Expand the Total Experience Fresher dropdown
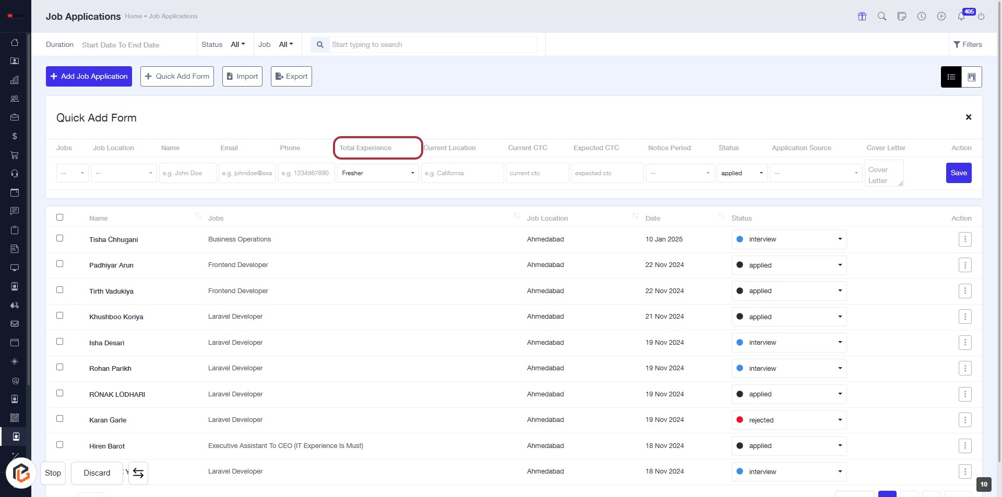 tap(378, 173)
